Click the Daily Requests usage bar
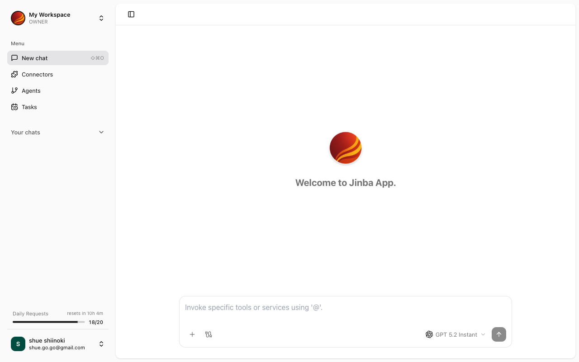The image size is (579, 362). point(48,322)
